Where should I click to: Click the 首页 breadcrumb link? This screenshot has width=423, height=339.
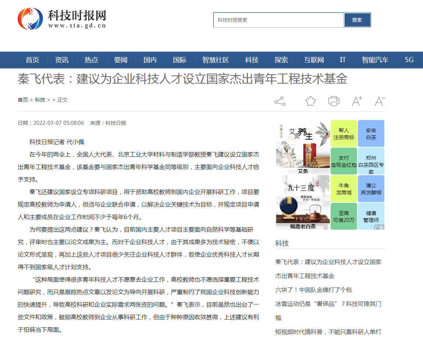23,99
